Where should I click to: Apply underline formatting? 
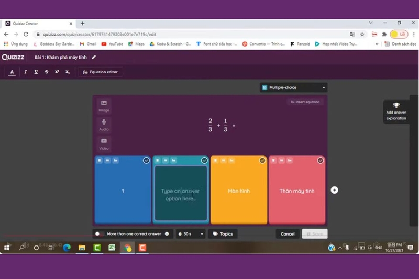point(36,72)
